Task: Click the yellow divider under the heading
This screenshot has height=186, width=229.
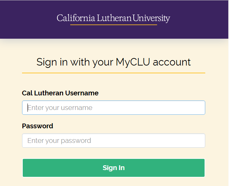Action: 113,73
